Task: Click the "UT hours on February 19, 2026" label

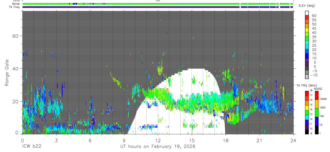Action: (158, 147)
